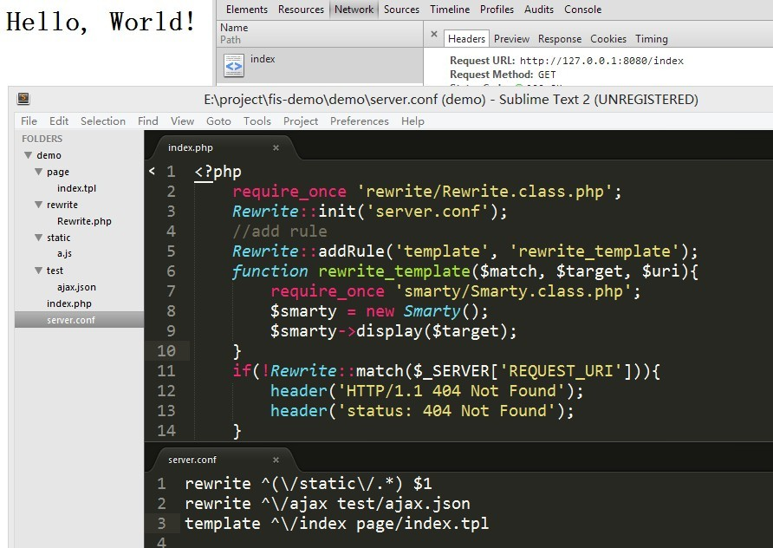Collapse the static folder
The height and width of the screenshot is (548, 773).
38,238
